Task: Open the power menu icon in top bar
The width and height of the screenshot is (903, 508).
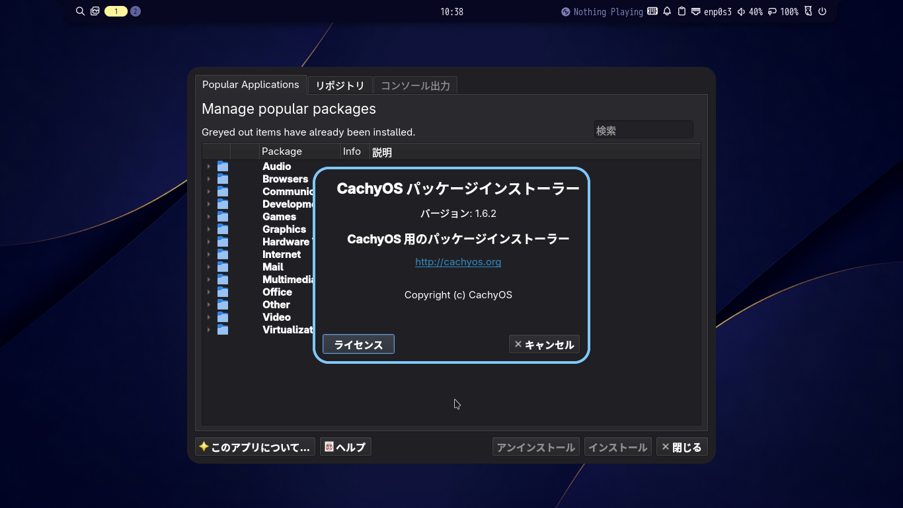Action: (822, 11)
